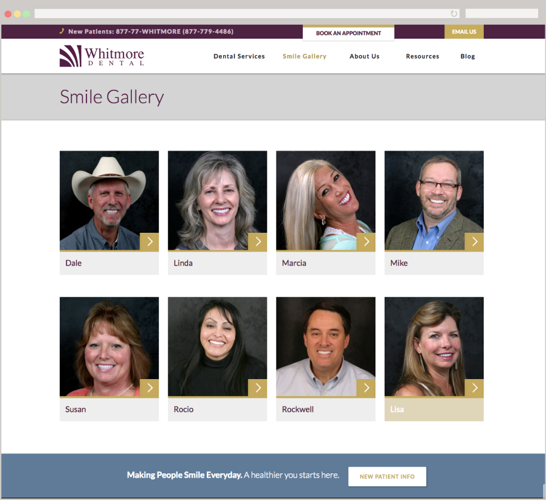The image size is (546, 500).
Task: Click the New Patient Info button
Action: tap(387, 476)
